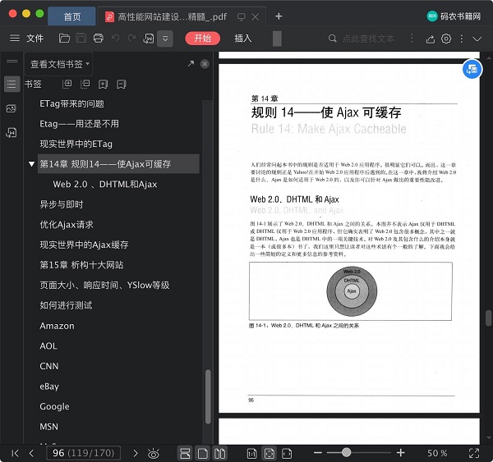Toggle eye protection mode icon
The image size is (493, 462).
[x=153, y=453]
